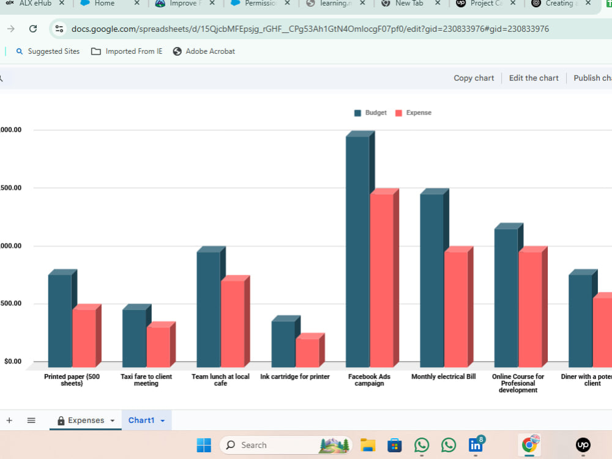Viewport: 612px width, 459px height.
Task: Go forward with the browser arrow
Action: (x=11, y=29)
